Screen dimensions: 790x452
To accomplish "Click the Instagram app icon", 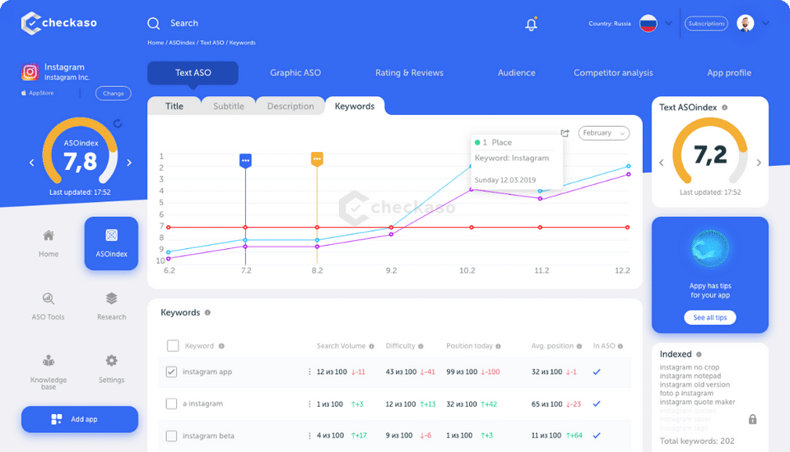I will [x=30, y=72].
